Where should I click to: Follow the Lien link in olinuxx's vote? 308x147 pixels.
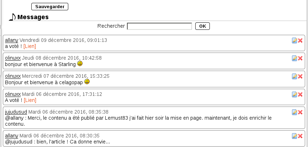[30, 100]
